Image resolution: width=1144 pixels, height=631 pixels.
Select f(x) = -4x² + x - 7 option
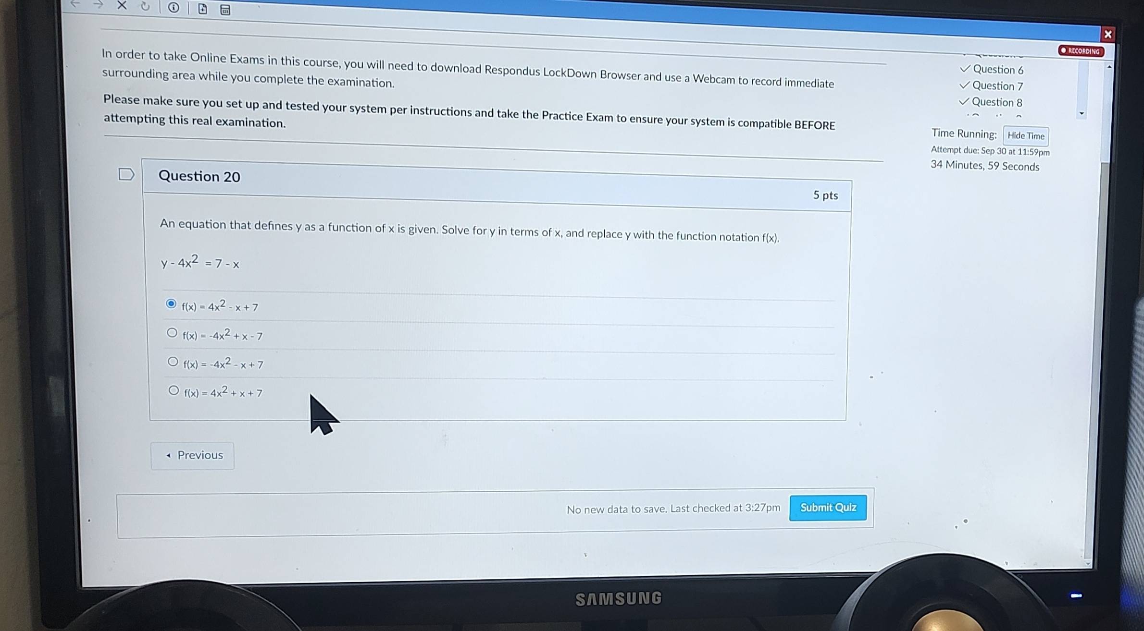click(171, 336)
